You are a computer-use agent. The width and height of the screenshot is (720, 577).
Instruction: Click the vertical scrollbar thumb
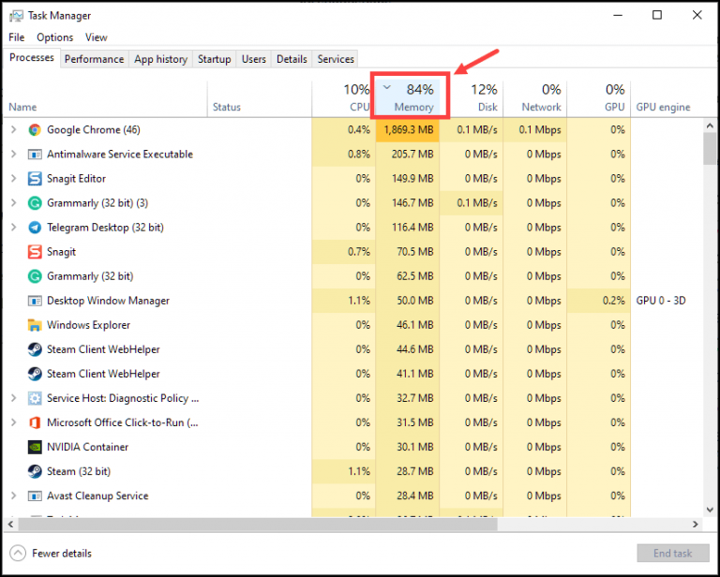pyautogui.click(x=710, y=148)
